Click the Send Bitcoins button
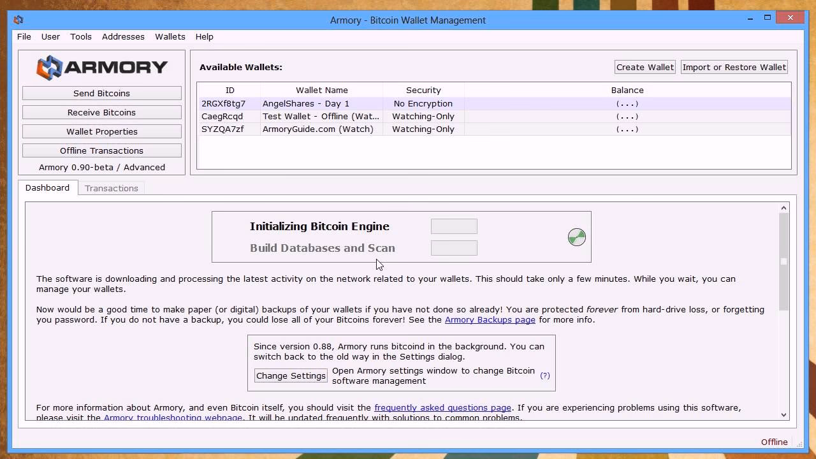 101,93
